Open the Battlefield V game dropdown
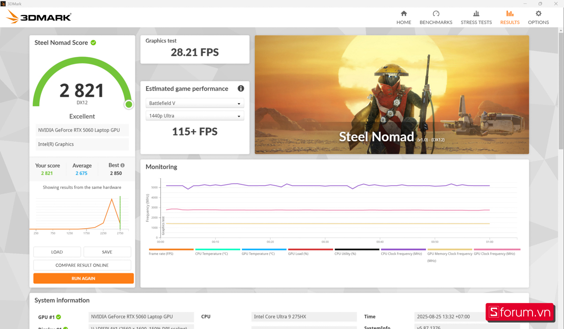The image size is (564, 329). 195,103
